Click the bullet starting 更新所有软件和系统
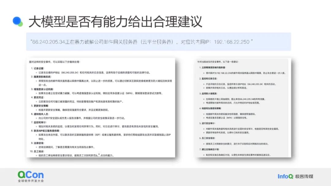The image size is (331, 186). point(227,133)
